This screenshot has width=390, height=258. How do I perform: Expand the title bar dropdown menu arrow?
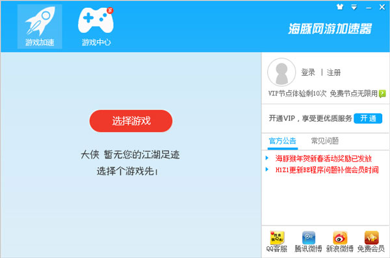(354, 7)
